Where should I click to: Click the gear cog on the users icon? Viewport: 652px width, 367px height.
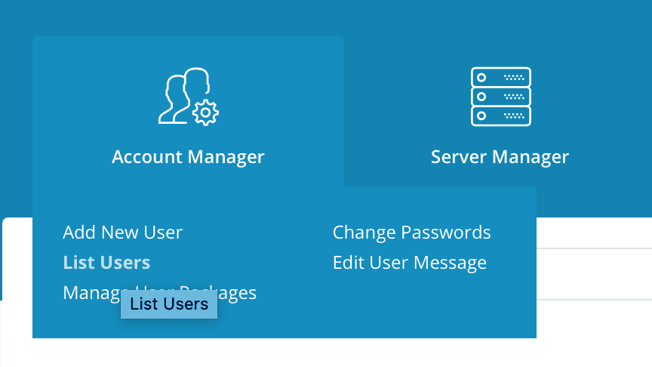pyautogui.click(x=205, y=113)
